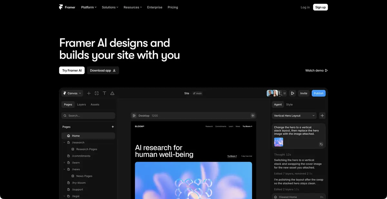
Task: Click the Download app button
Action: 103,71
